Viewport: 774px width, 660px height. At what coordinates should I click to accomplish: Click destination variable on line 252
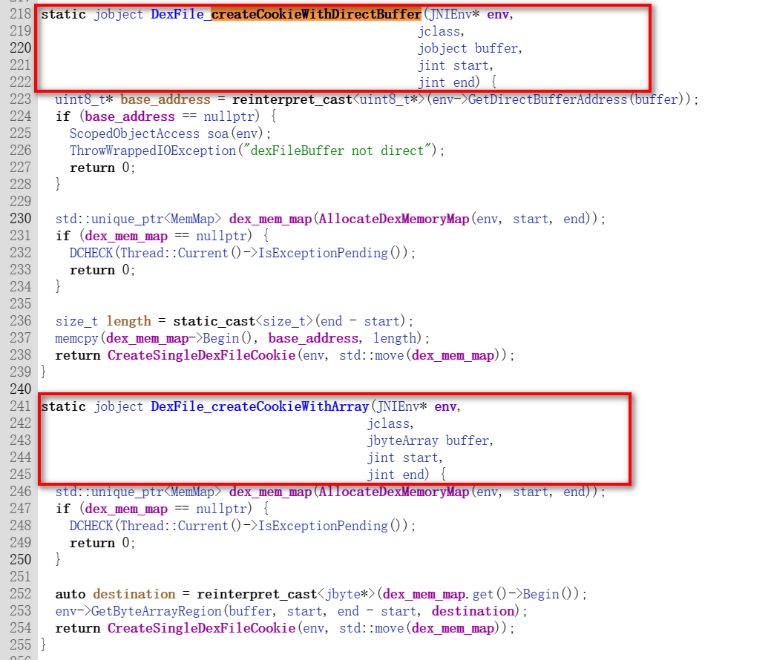point(134,594)
